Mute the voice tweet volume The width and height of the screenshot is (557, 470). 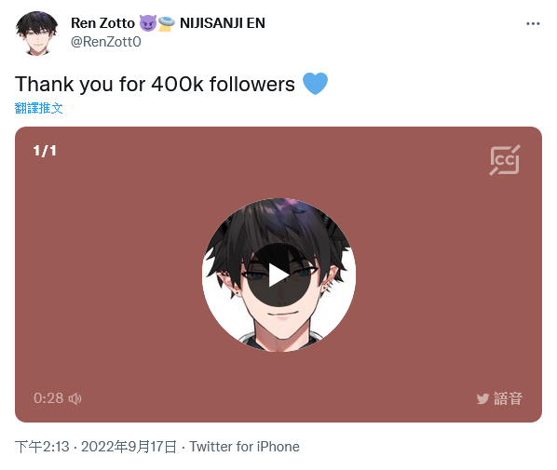click(x=75, y=398)
